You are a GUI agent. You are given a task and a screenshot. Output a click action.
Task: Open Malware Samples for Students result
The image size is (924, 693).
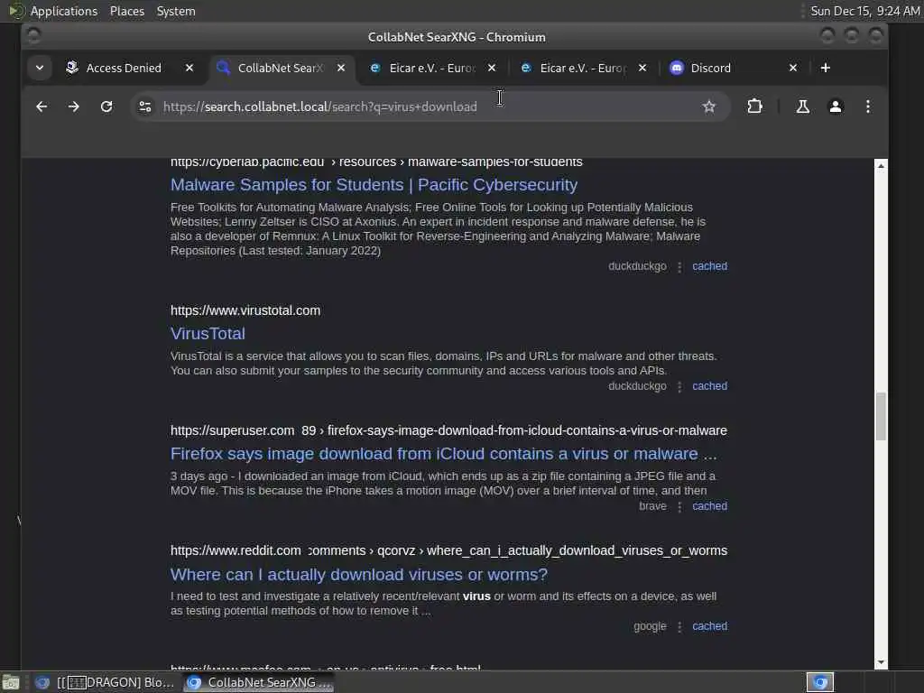pos(374,185)
